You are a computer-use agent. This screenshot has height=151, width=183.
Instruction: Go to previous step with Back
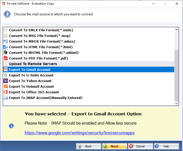[x=89, y=146]
